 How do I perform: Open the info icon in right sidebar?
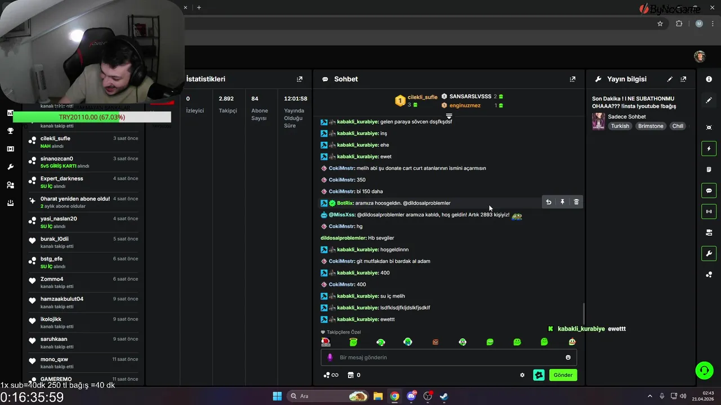709,79
